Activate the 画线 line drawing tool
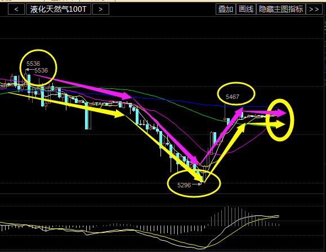The height and width of the screenshot is (252, 326). pos(246,10)
